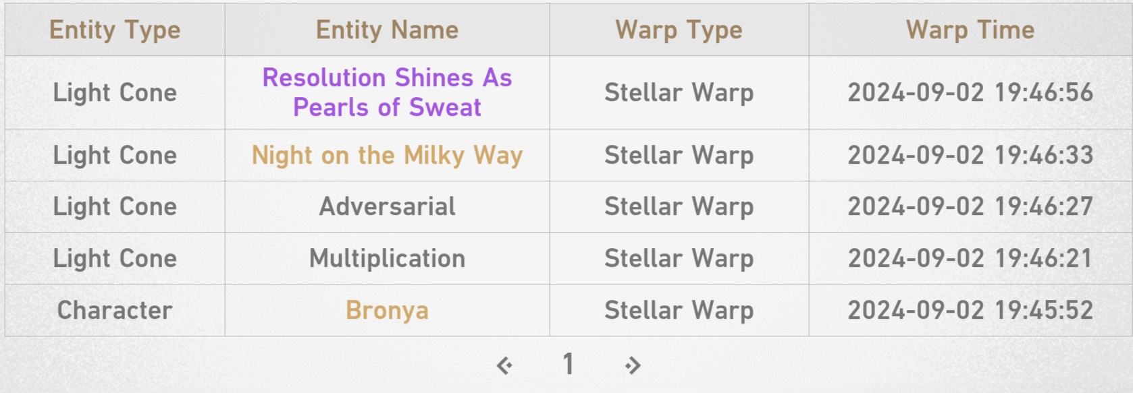
Task: Click warp time 2024-09-02 19:46:33
Action: pos(970,155)
